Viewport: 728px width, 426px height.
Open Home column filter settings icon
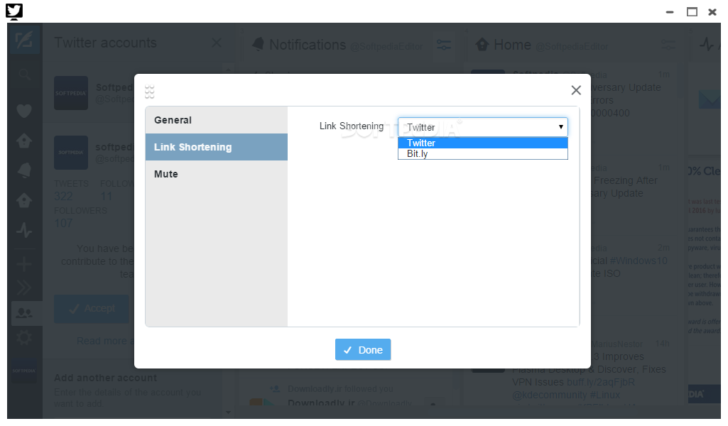(x=668, y=45)
